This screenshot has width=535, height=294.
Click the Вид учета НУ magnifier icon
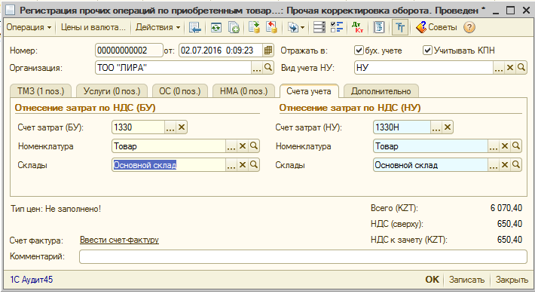(x=521, y=68)
